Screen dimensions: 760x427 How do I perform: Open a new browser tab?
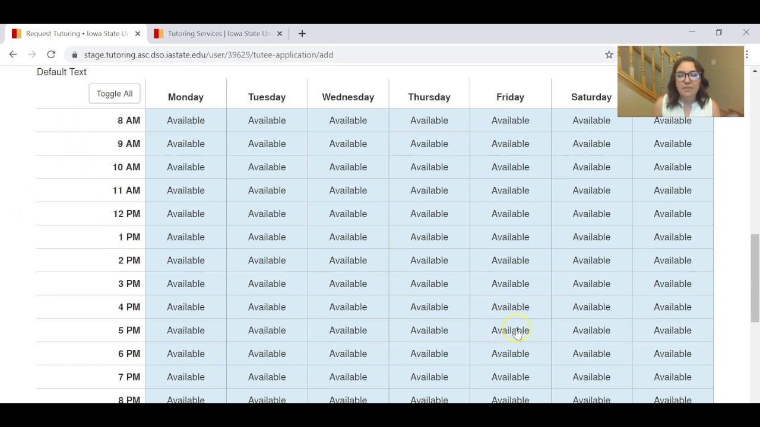click(x=302, y=34)
